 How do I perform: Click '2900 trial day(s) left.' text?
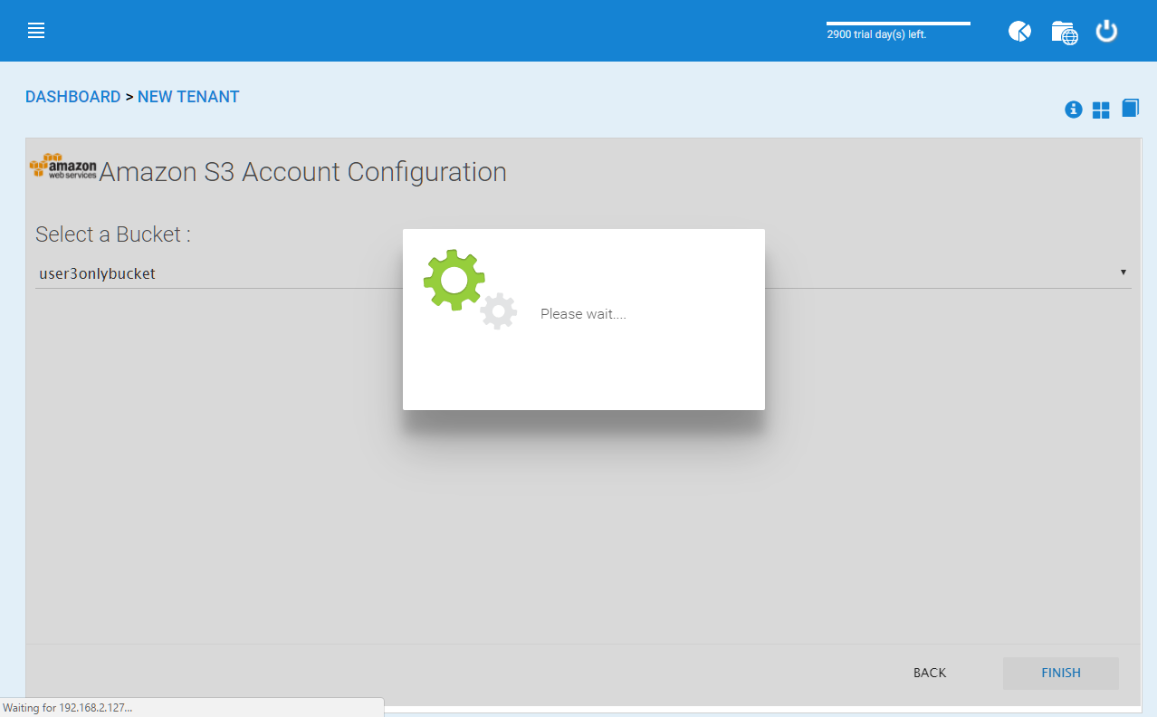[x=876, y=34]
